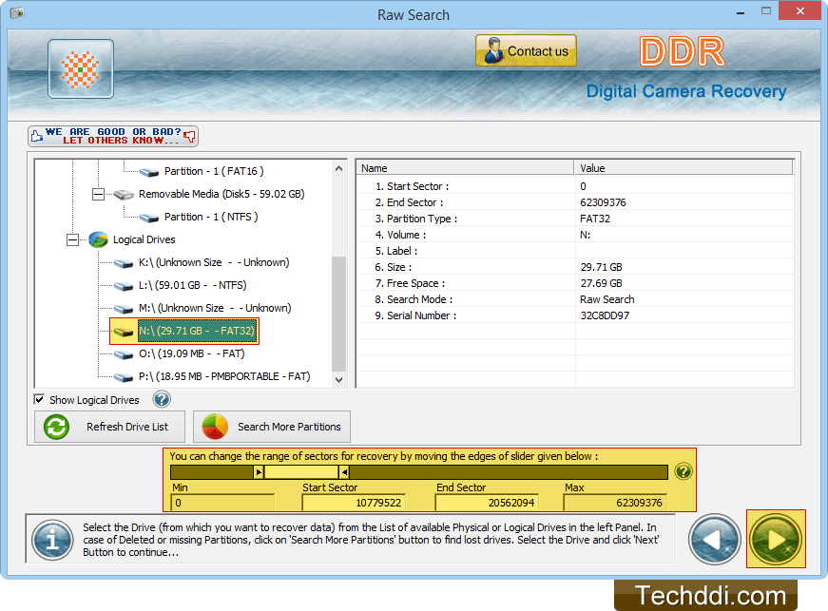Screen dimensions: 828x611
Task: Click the '7. Free Space :' row
Action: (575, 283)
